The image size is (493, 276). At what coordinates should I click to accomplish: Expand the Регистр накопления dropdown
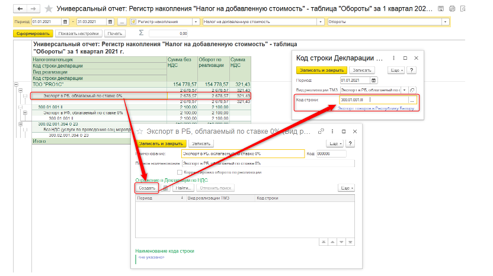tap(196, 22)
